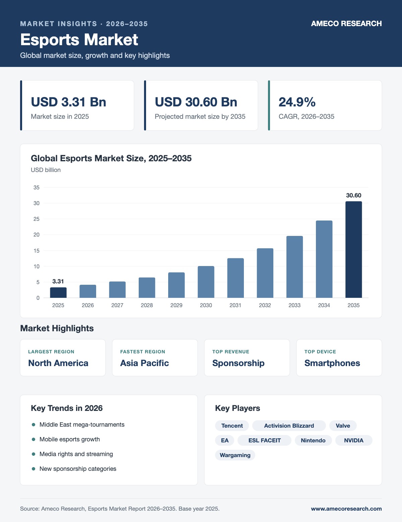Click the 2030 bar in the chart

[x=206, y=282]
